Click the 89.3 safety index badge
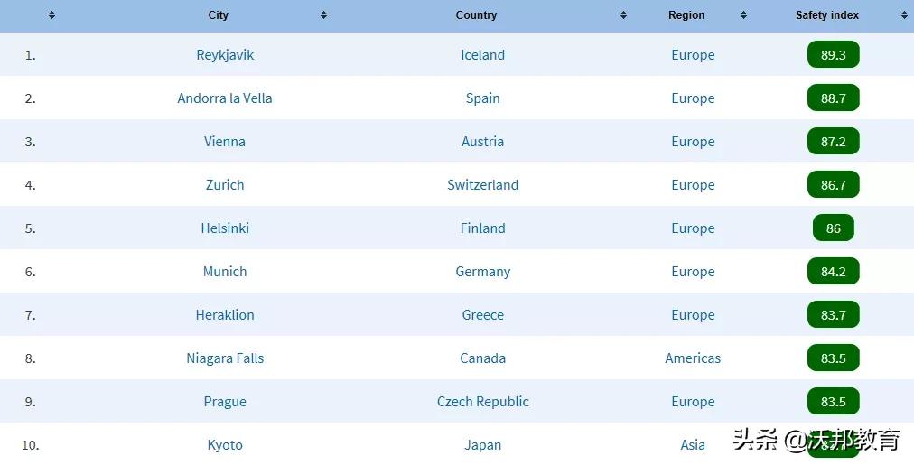Image resolution: width=914 pixels, height=465 pixels. point(833,55)
